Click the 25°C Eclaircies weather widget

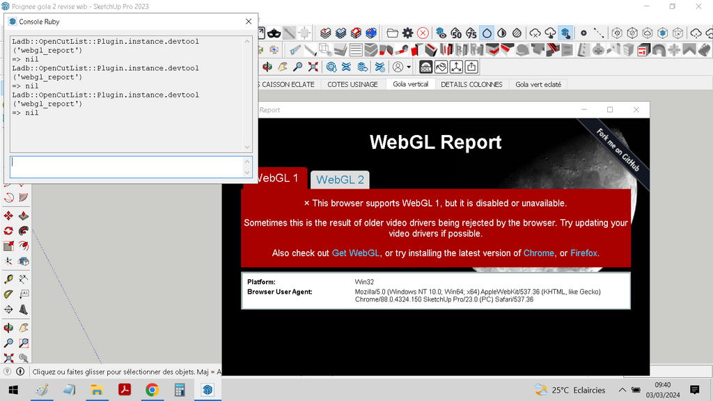(x=570, y=390)
